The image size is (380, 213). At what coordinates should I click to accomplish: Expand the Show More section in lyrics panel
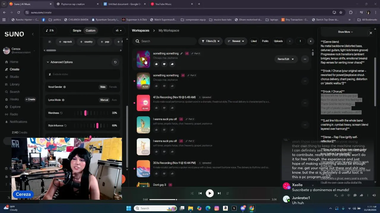[x=345, y=32]
